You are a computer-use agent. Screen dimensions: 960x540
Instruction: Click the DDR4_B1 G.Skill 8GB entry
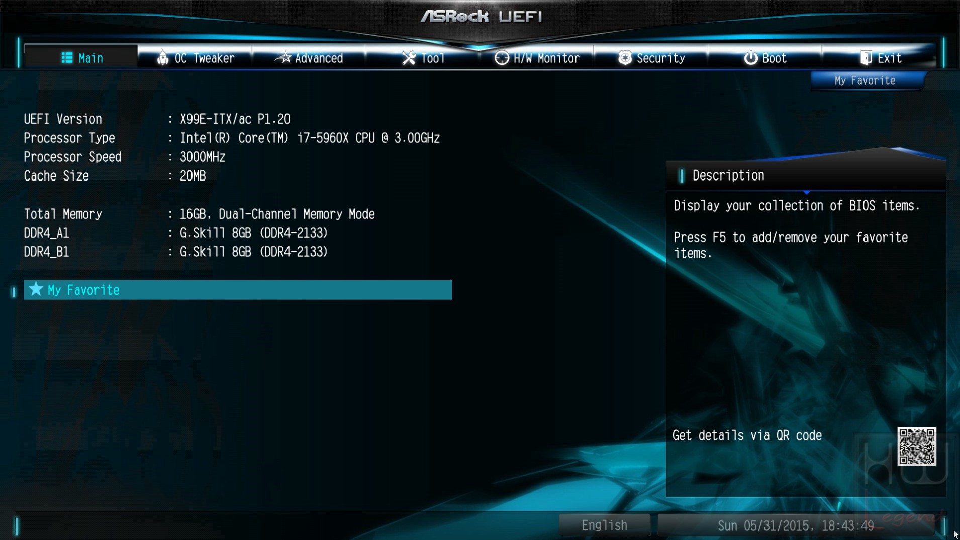tap(254, 252)
